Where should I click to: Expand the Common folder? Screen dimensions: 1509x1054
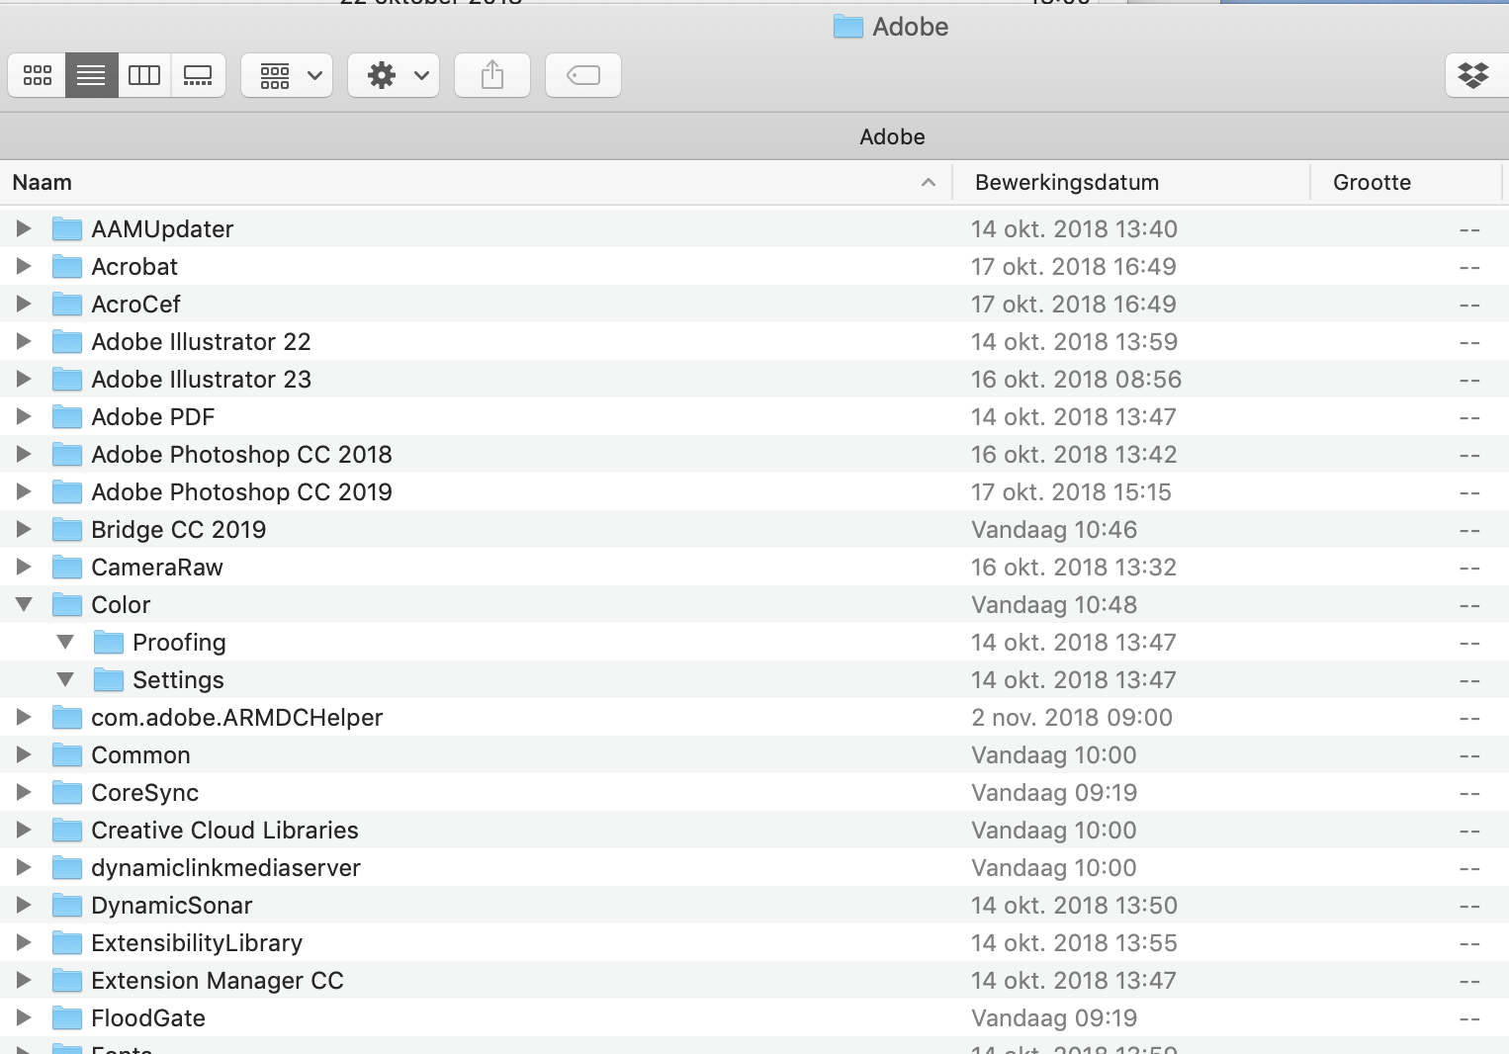(x=24, y=754)
